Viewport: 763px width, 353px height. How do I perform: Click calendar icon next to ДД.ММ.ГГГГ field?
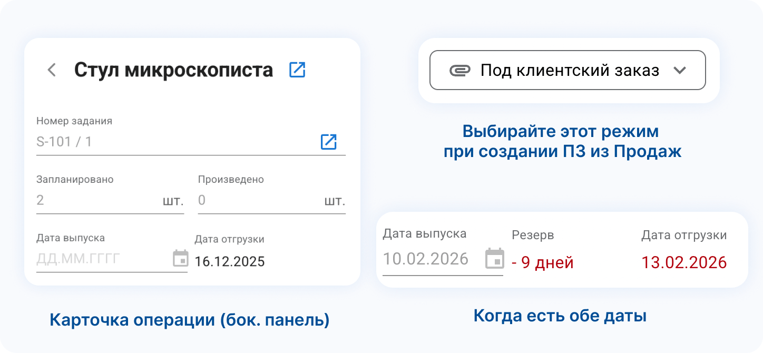(x=180, y=259)
